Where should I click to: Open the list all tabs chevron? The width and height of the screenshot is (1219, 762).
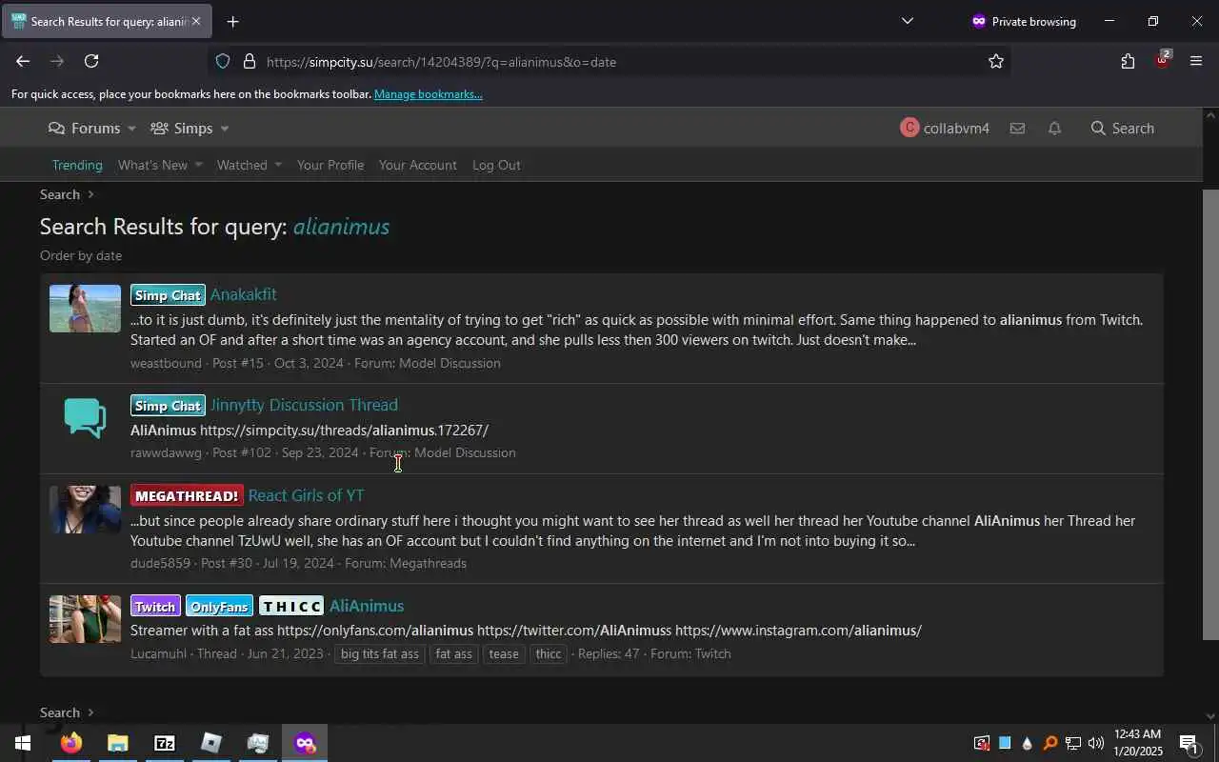pos(907,21)
